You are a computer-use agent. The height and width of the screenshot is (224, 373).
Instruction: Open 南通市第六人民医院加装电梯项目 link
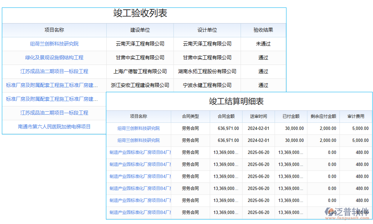pyautogui.click(x=54, y=127)
